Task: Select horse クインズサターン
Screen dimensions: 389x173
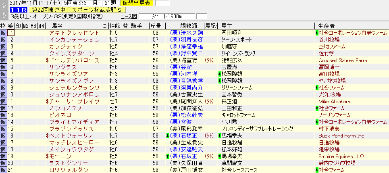Action: tap(72, 53)
